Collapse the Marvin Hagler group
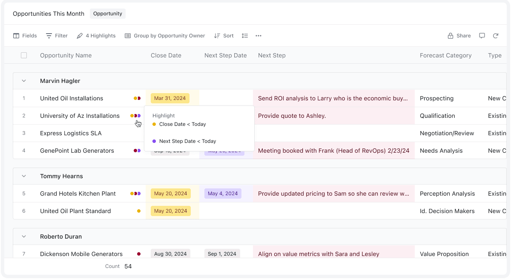The image size is (511, 279). tap(24, 81)
